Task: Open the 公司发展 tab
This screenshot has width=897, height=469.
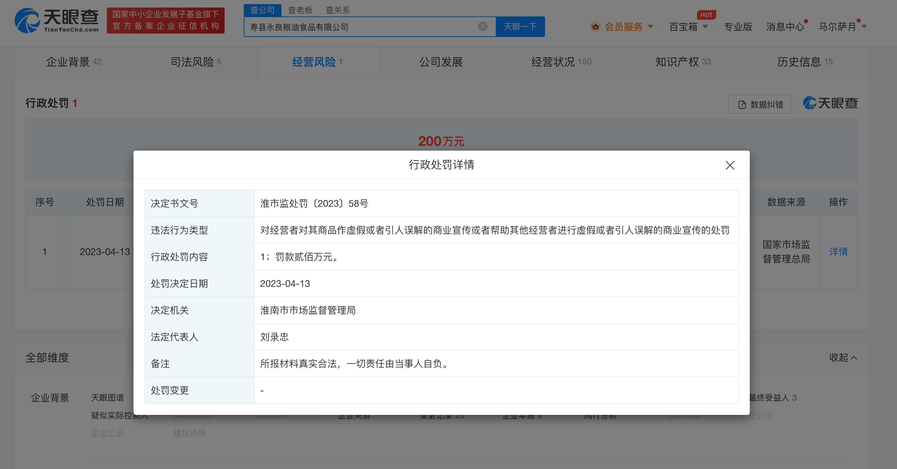Action: click(441, 62)
